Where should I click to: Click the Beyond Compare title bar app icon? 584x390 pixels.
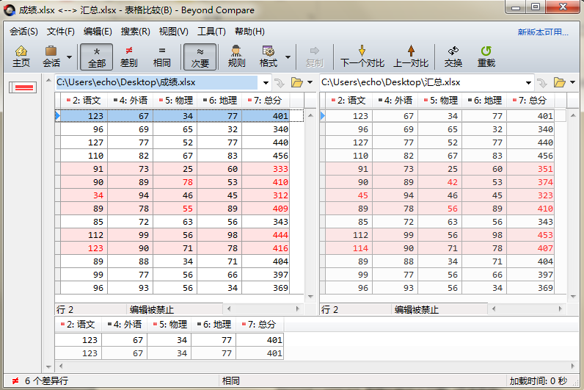tap(10, 10)
